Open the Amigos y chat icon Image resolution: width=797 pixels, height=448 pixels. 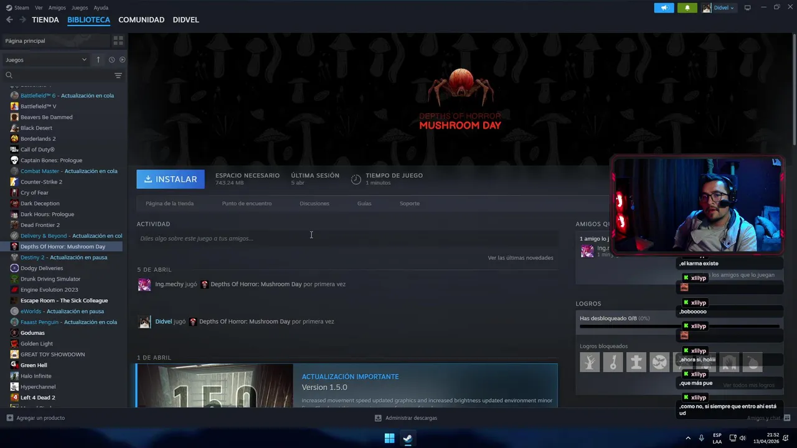[787, 418]
